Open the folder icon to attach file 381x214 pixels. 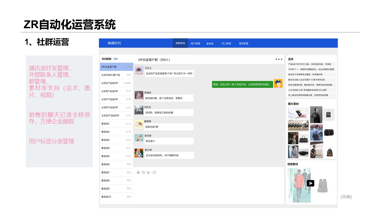[x=143, y=172]
